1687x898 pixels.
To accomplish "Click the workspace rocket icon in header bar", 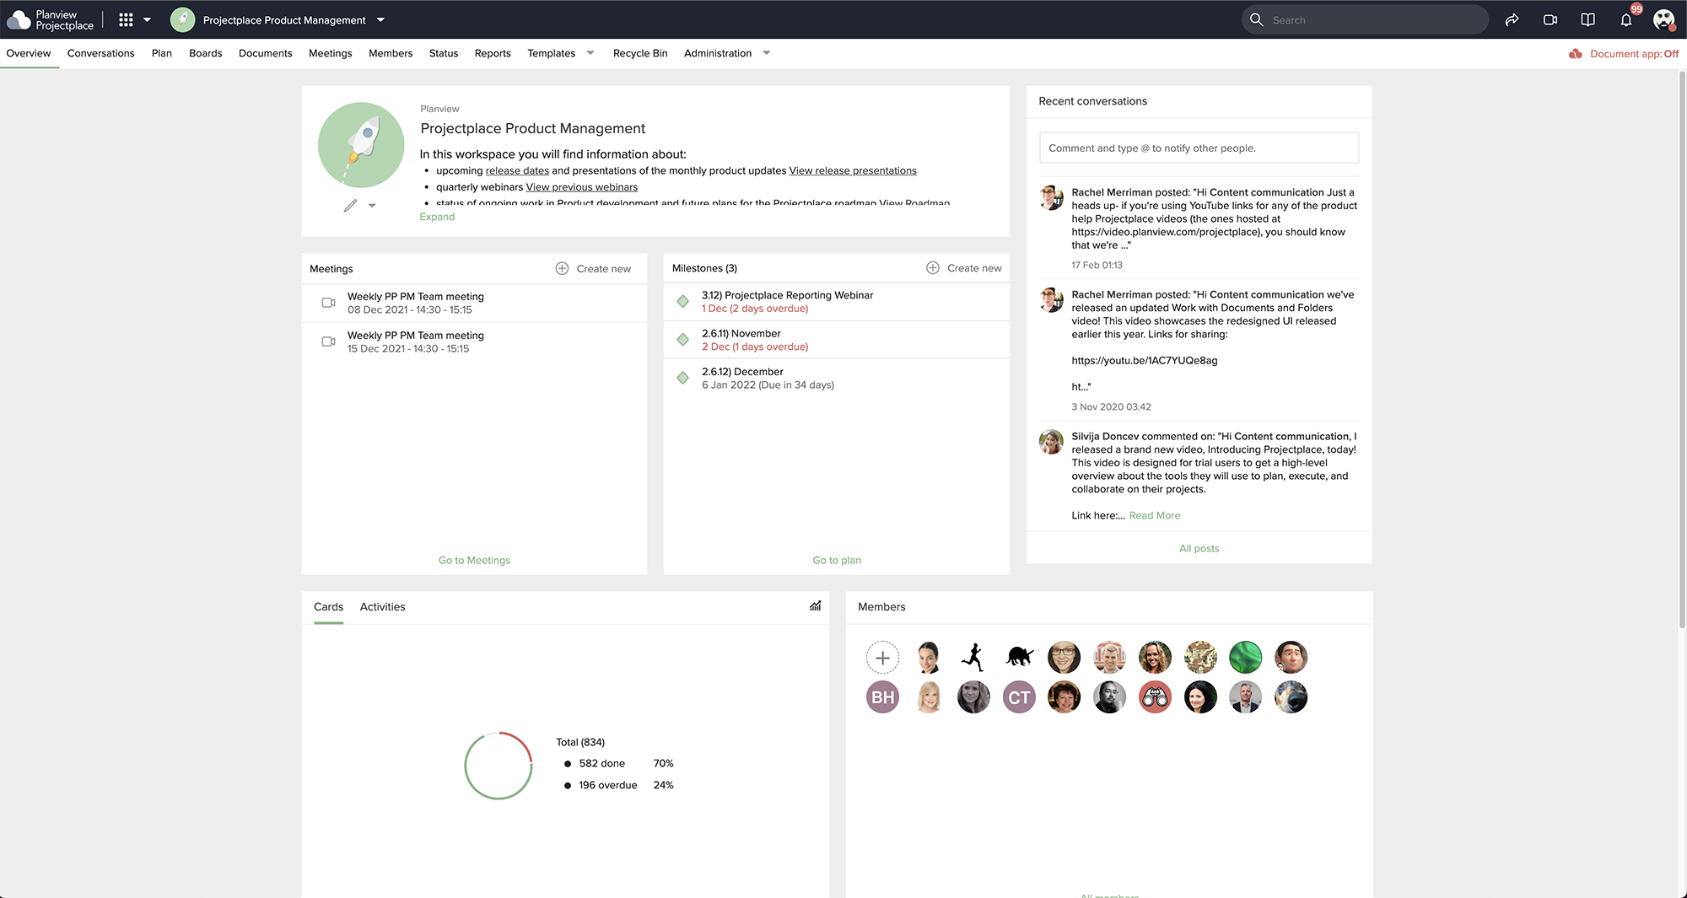I will (182, 19).
